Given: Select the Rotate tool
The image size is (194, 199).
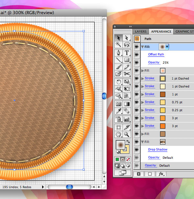Looking at the screenshot, I should pos(119,82).
